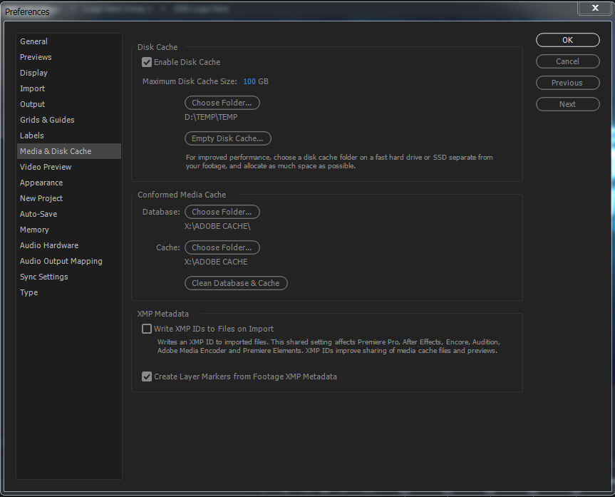This screenshot has width=615, height=497.
Task: Click Clean Database & Cache
Action: [x=236, y=283]
